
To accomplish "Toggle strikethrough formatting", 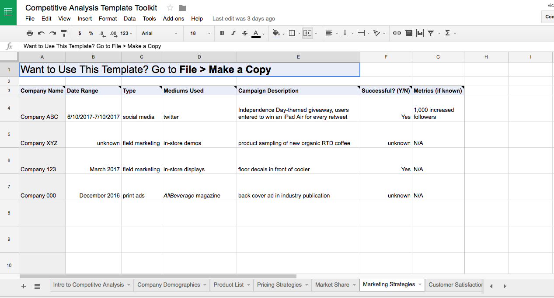I will 245,33.
